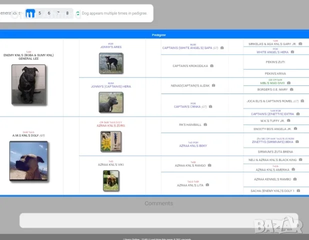
Task: Click the comments text box
Action: [159, 220]
